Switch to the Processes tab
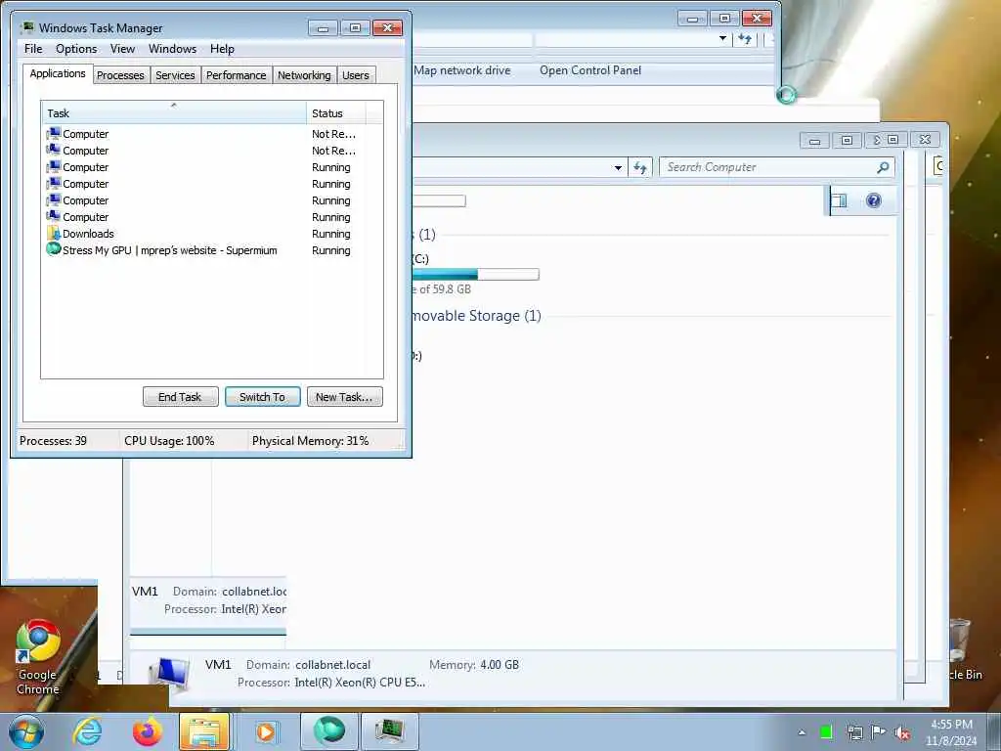 [x=120, y=75]
